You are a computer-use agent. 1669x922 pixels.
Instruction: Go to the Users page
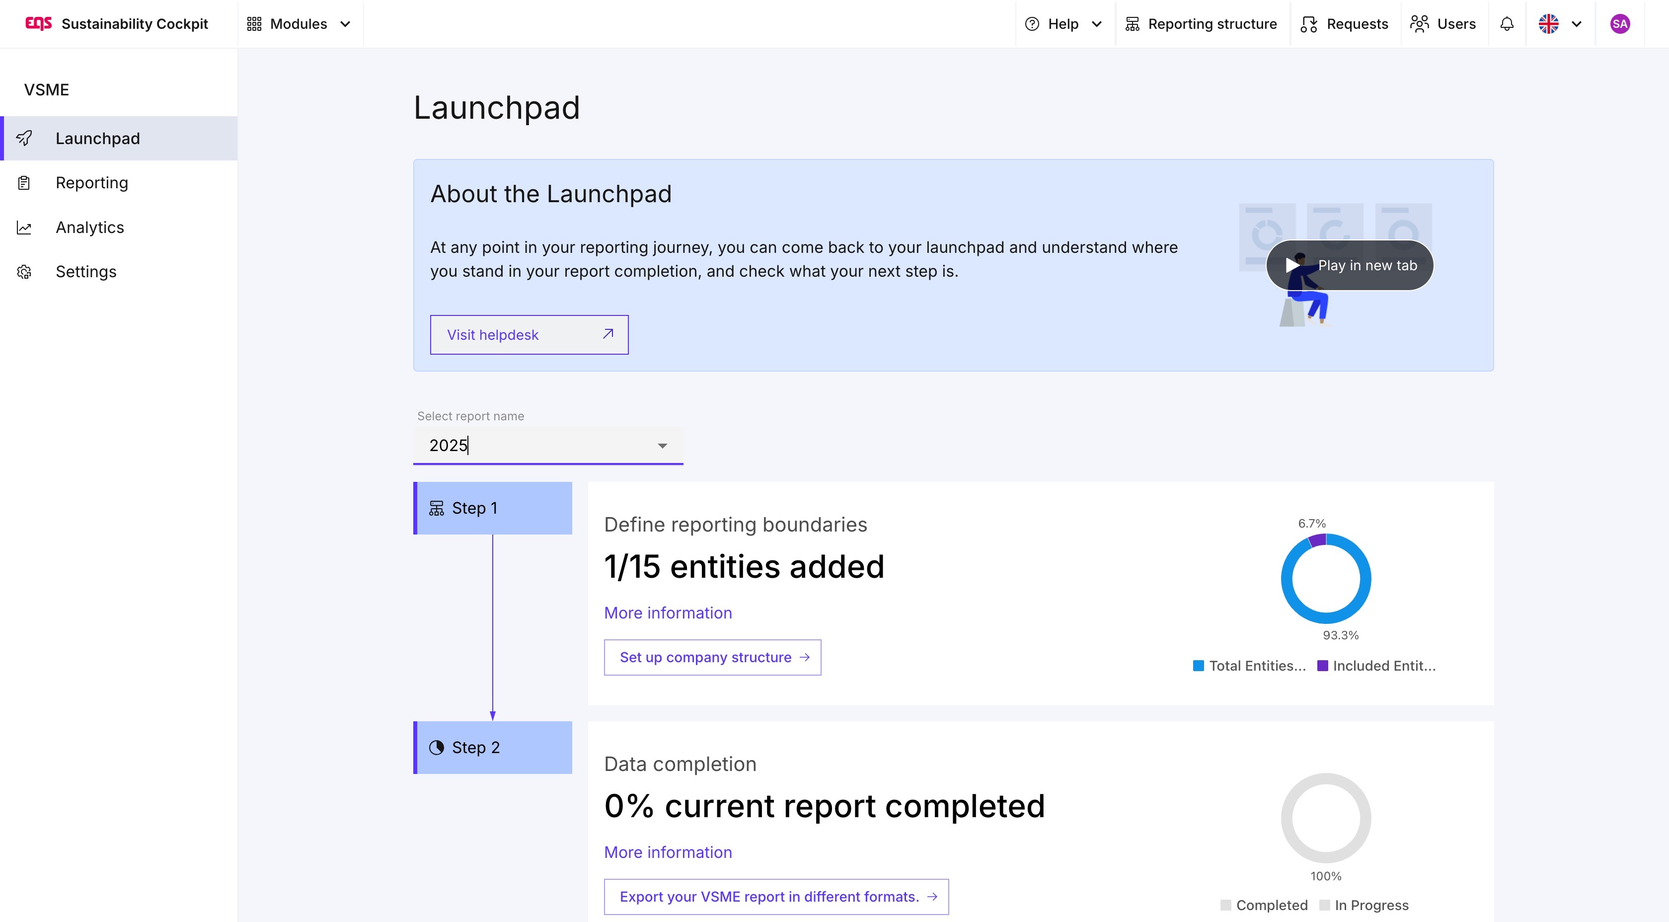pyautogui.click(x=1443, y=24)
